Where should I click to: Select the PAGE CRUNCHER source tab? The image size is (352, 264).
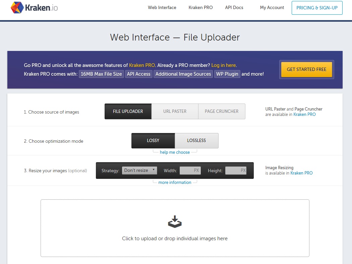pos(222,111)
